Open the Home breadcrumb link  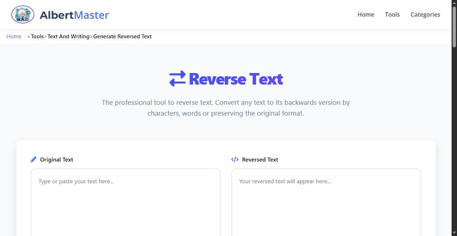click(x=14, y=36)
